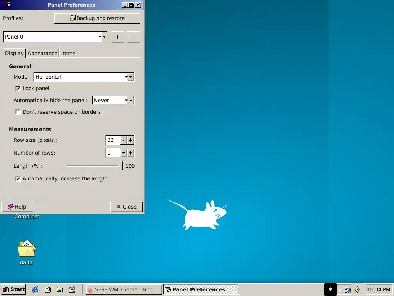
Task: Click the Number of rows field
Action: (113, 153)
